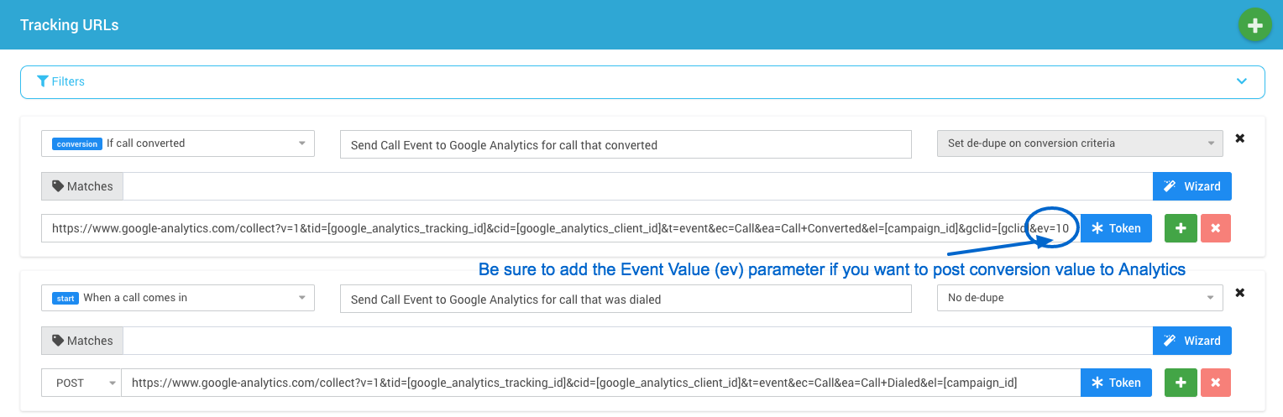Expand the Filters panel chevron
Viewport: 1283px width, 417px height.
pos(1242,81)
